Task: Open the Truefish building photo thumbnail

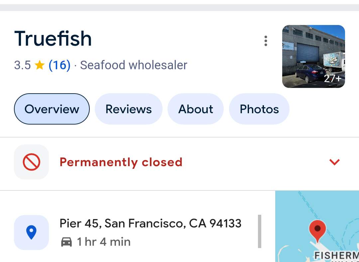Action: (313, 56)
